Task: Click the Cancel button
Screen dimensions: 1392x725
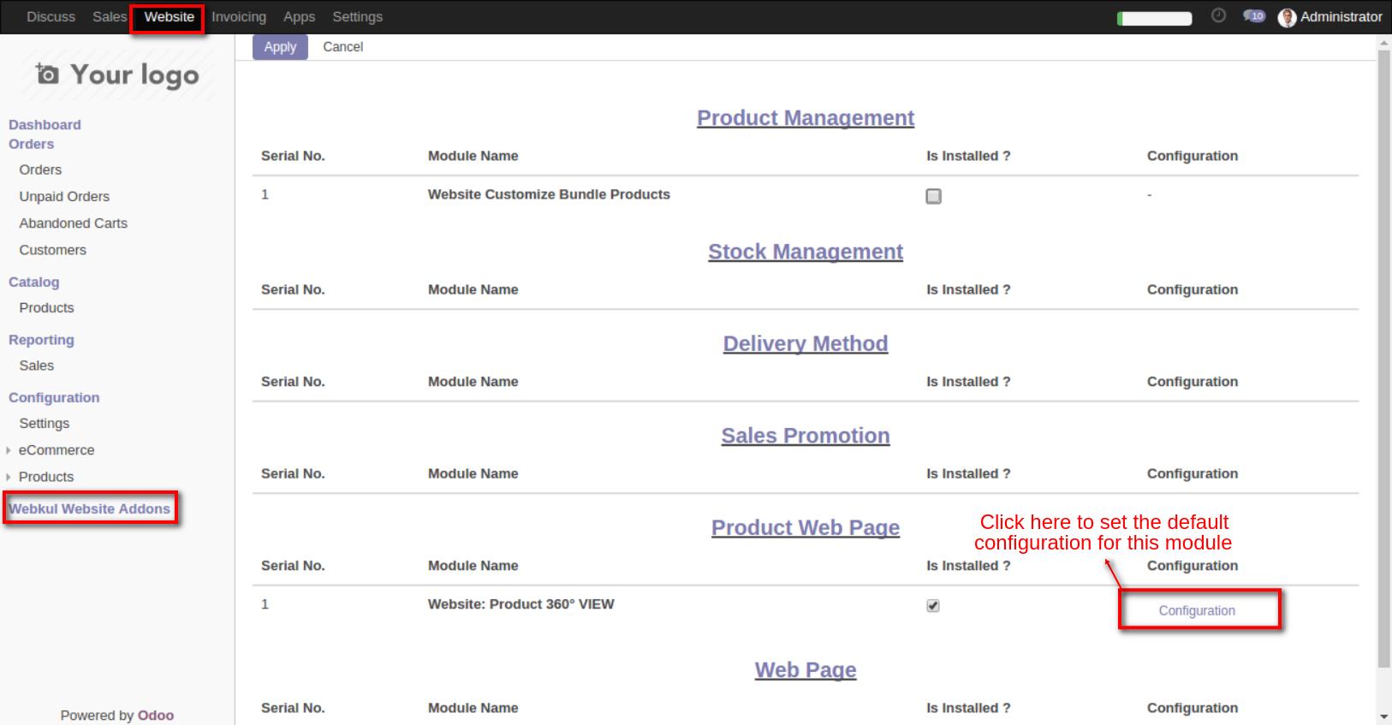Action: pos(342,47)
